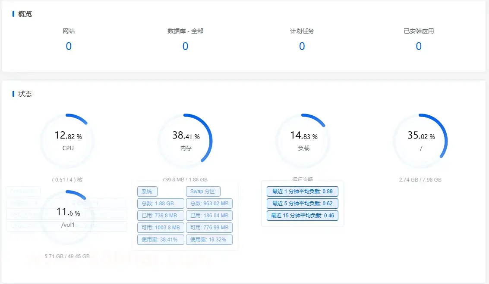Image resolution: width=489 pixels, height=284 pixels.
Task: Select the Swap 总数 963.02 MB tag
Action: pyautogui.click(x=209, y=204)
